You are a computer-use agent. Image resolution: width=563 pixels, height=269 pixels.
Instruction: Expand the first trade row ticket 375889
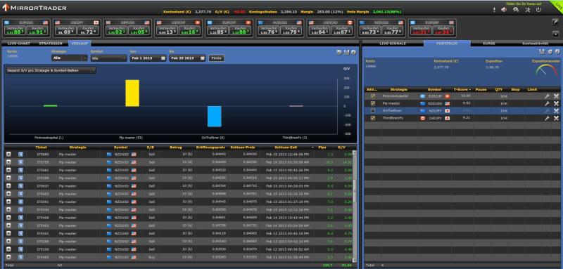pyautogui.click(x=8, y=154)
